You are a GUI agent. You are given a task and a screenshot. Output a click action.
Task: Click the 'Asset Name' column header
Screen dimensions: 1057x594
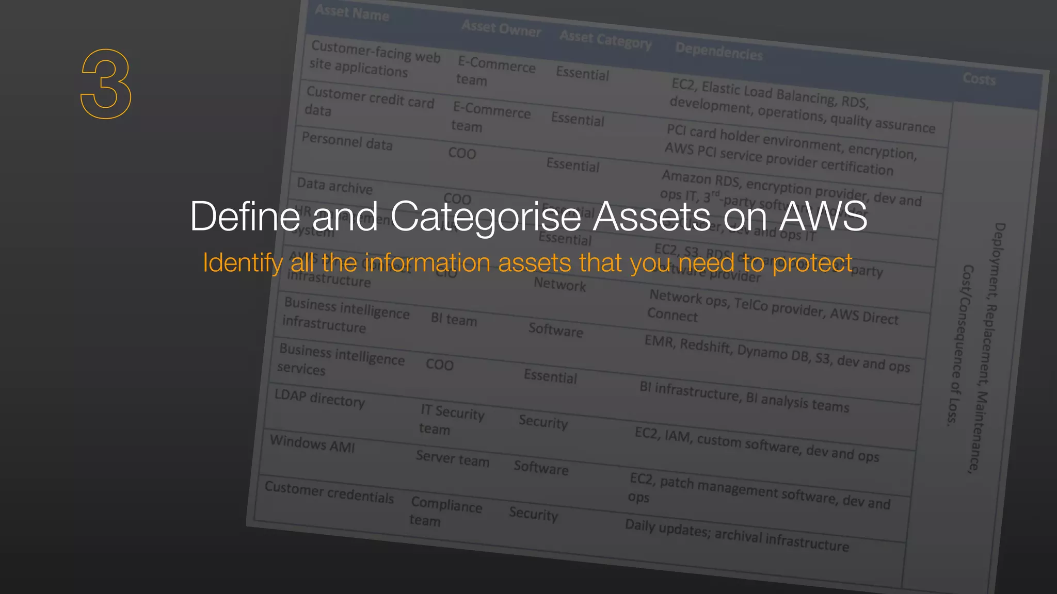(x=352, y=13)
